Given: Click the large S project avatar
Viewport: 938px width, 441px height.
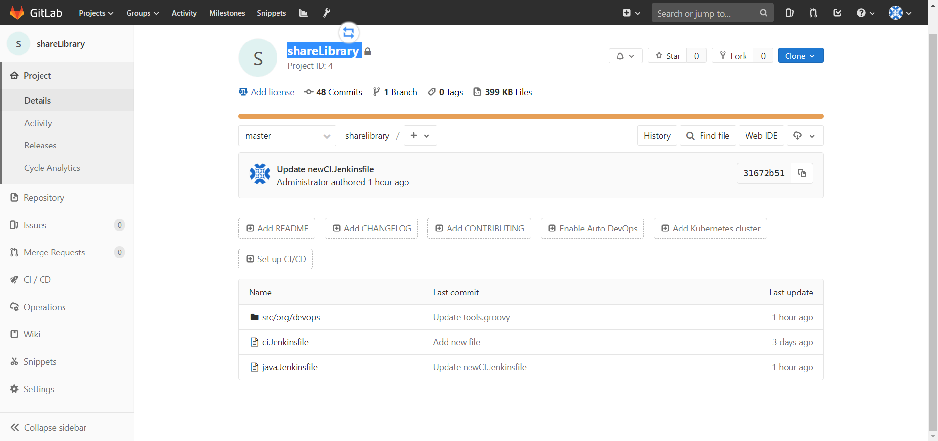Looking at the screenshot, I should click(258, 58).
